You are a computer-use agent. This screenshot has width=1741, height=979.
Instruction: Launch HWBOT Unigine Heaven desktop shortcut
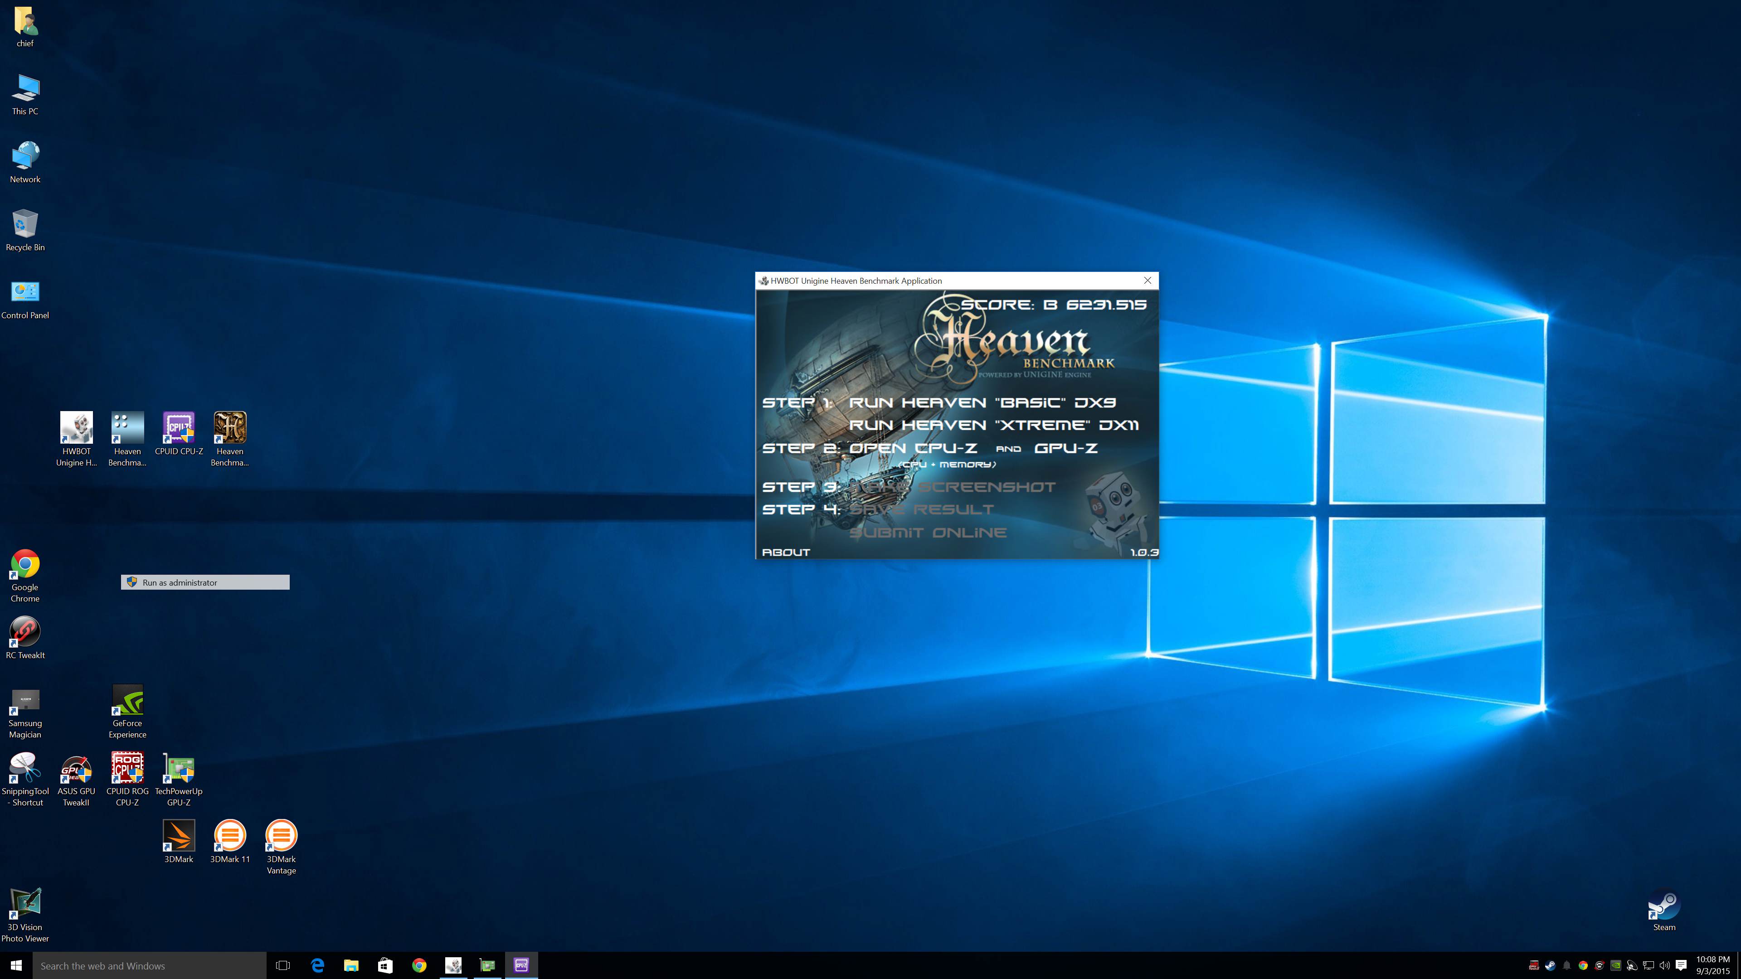point(76,439)
